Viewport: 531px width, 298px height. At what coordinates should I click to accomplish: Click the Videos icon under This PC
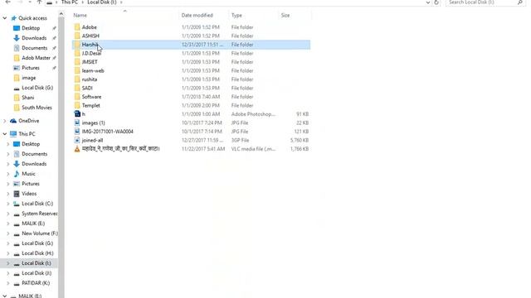tap(17, 194)
